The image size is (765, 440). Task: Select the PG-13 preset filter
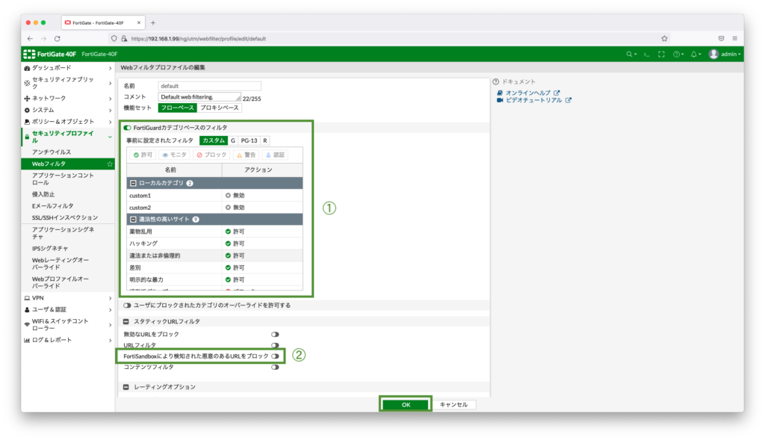coord(249,140)
